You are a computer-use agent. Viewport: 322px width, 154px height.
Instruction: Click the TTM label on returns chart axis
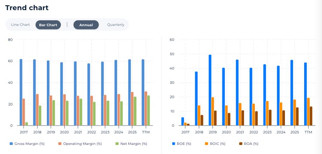[x=308, y=132]
